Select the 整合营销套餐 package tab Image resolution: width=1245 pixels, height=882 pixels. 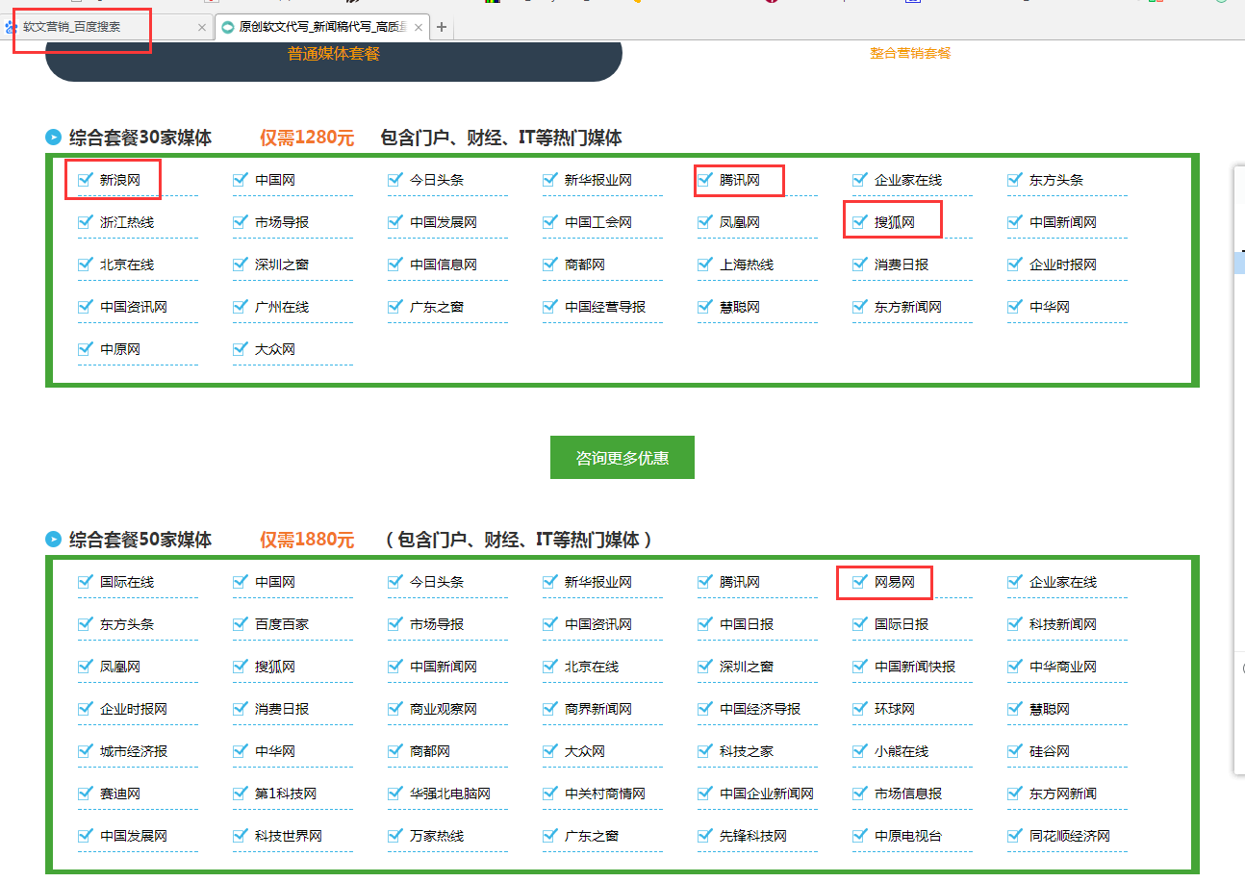coord(910,53)
